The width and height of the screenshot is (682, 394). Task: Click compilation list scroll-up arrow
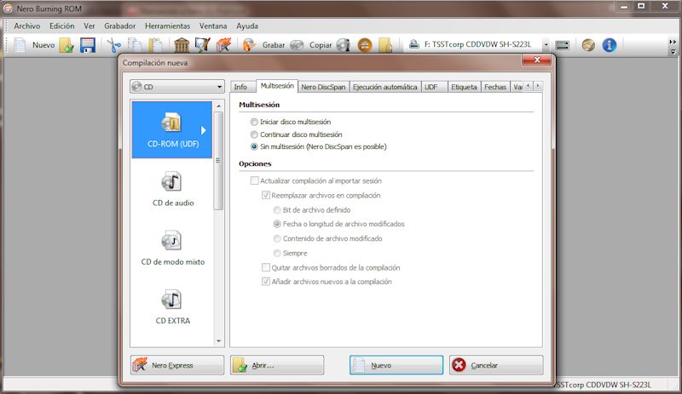click(x=218, y=106)
